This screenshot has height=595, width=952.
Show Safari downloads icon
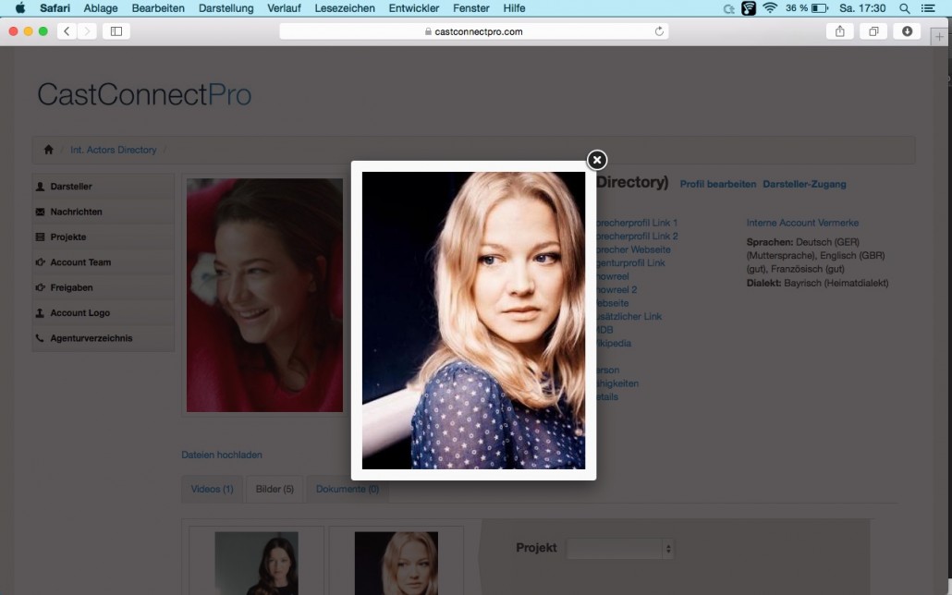(x=907, y=31)
